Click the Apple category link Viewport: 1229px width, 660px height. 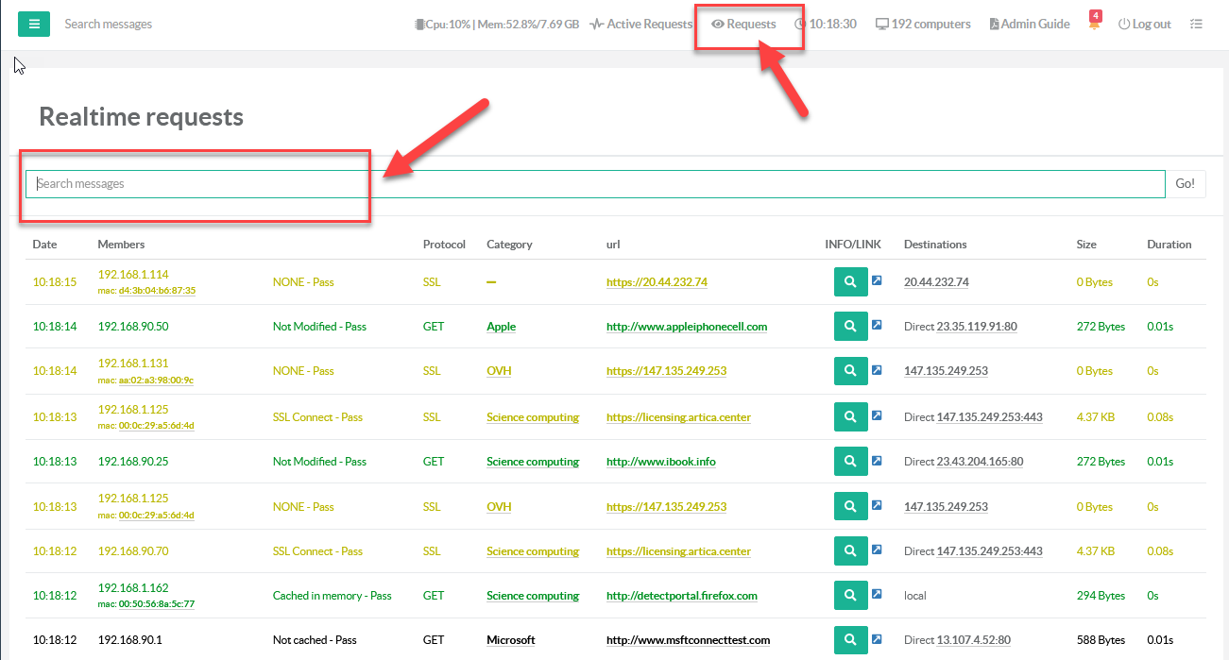501,327
